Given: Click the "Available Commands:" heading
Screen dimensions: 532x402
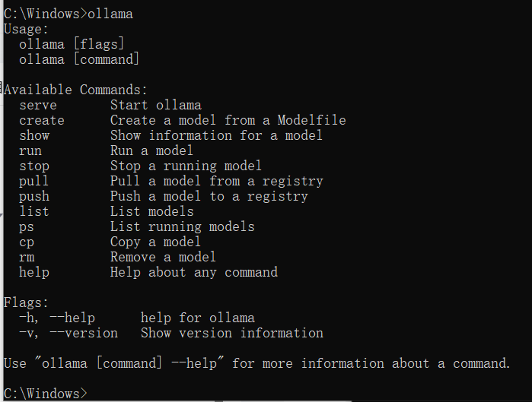Looking at the screenshot, I should (75, 90).
